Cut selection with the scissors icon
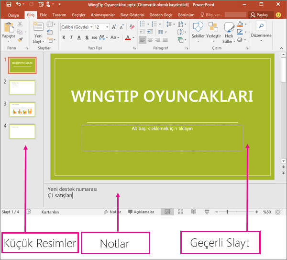 click(x=20, y=24)
